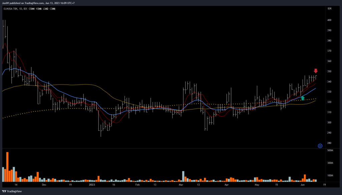Click the Dec label on time axis

44,184
